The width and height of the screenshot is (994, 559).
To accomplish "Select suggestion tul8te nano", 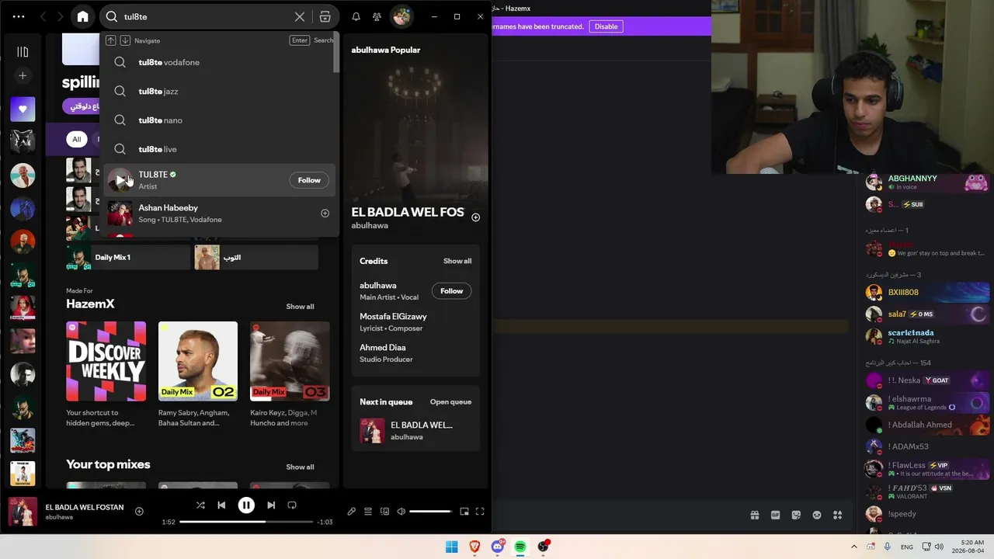I will [x=221, y=120].
